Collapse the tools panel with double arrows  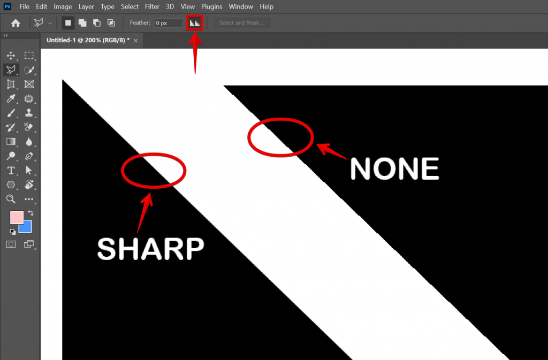tap(5, 35)
